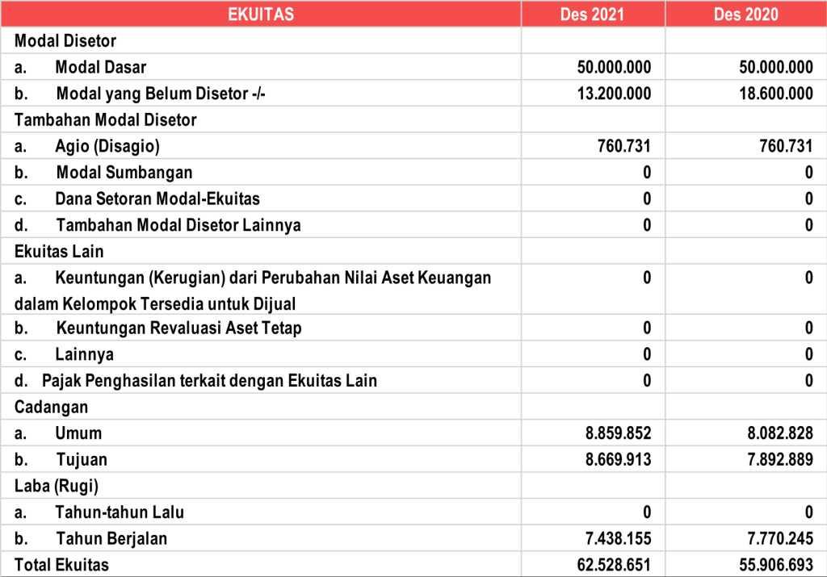Click the EKUITAS column header
The image size is (827, 577).
260,14
